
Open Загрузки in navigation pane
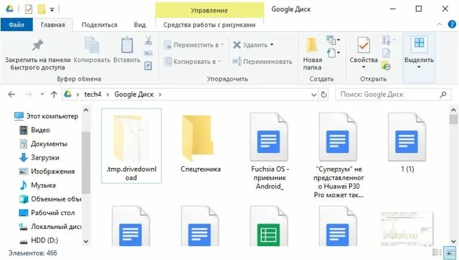pyautogui.click(x=39, y=158)
